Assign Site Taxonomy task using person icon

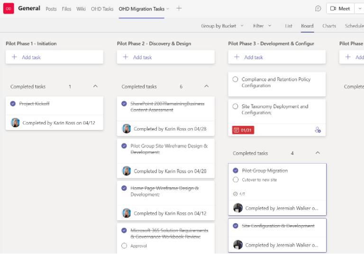point(318,130)
